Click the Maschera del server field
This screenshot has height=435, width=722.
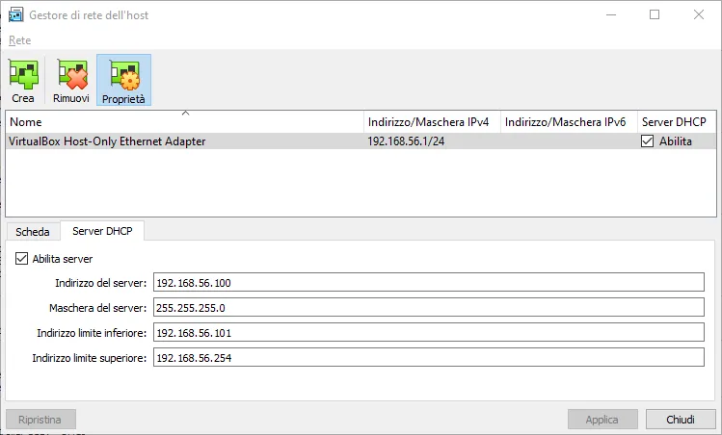429,307
